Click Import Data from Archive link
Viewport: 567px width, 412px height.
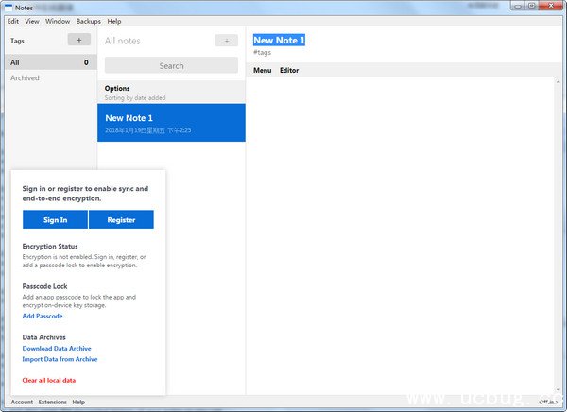(60, 359)
